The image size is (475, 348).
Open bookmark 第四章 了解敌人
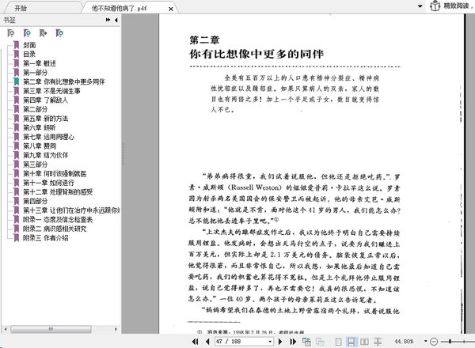click(x=45, y=100)
